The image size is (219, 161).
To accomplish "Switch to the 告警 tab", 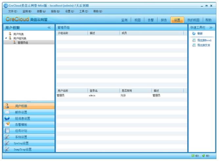I will pos(150,20).
